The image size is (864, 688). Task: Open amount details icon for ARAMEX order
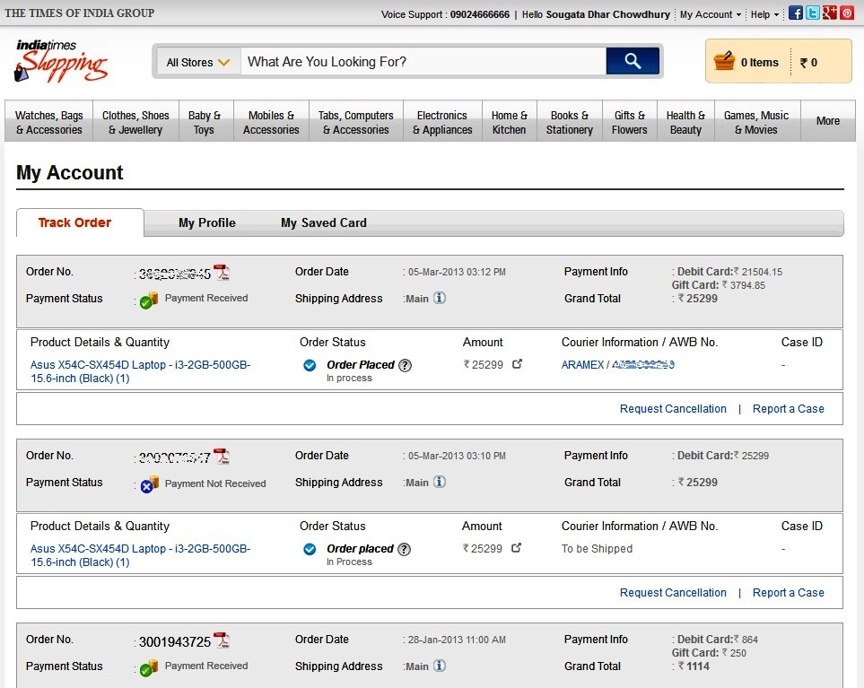tap(517, 364)
